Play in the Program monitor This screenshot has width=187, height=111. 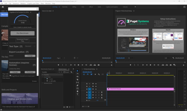[x=150, y=65]
